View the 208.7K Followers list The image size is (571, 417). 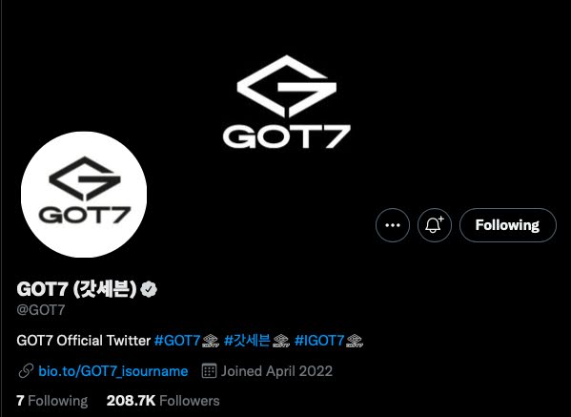click(163, 401)
